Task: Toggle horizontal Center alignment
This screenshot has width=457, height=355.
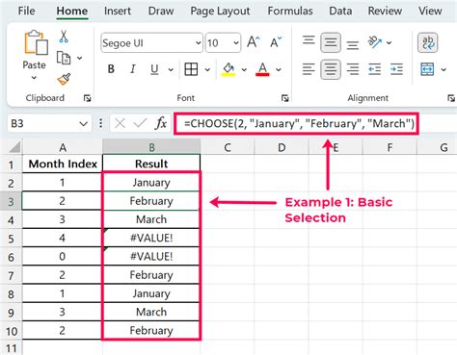Action: click(x=331, y=69)
